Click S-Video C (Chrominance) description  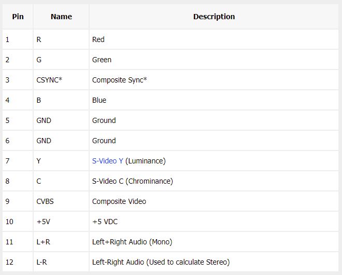click(x=132, y=181)
